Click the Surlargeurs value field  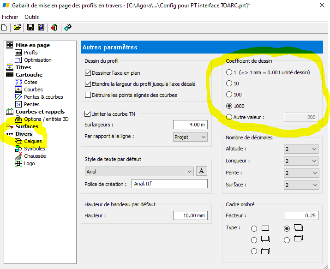click(190, 125)
